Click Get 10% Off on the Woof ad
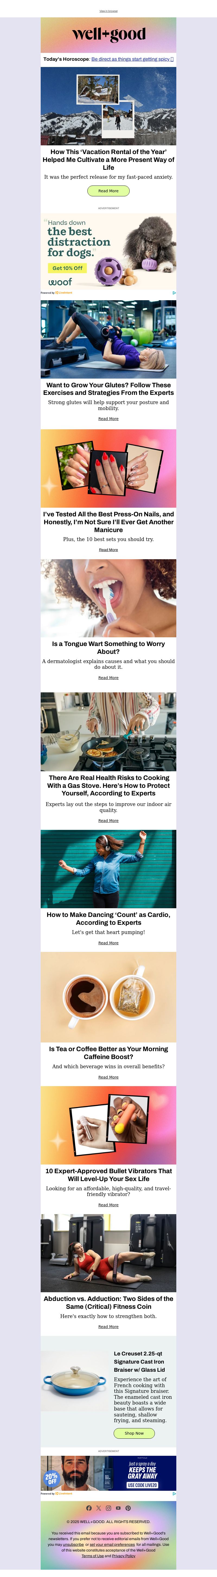 pyautogui.click(x=67, y=268)
